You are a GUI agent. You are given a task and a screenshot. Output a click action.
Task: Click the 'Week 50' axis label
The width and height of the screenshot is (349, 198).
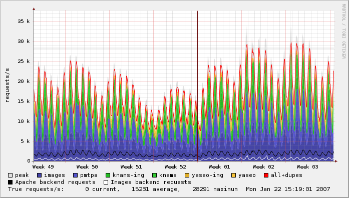tap(87, 167)
